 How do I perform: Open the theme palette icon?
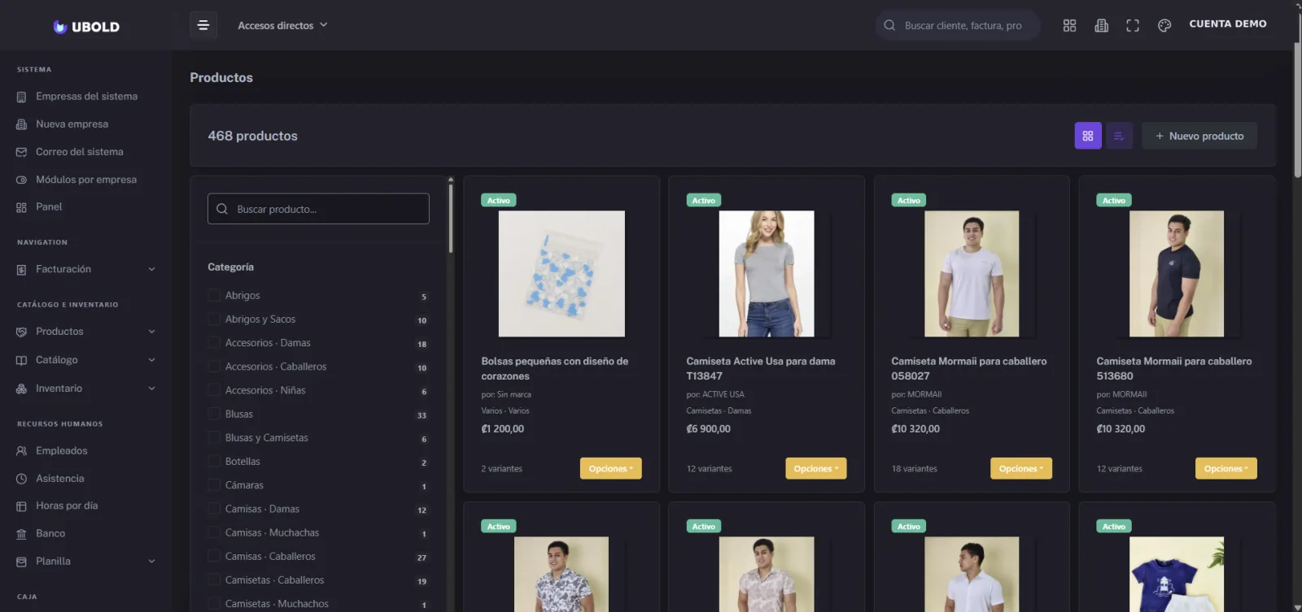pos(1164,25)
